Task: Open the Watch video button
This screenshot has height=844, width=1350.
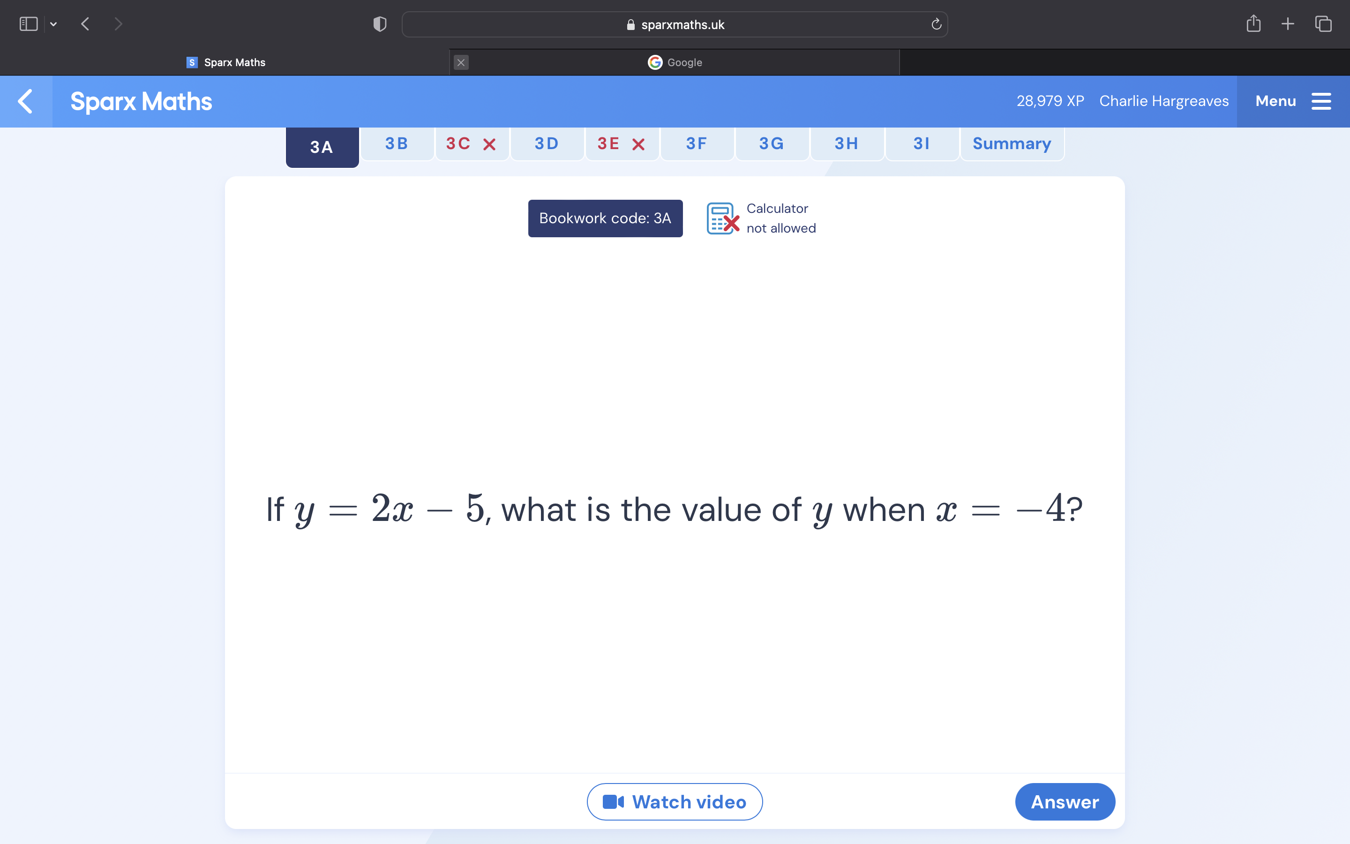Action: pos(675,802)
